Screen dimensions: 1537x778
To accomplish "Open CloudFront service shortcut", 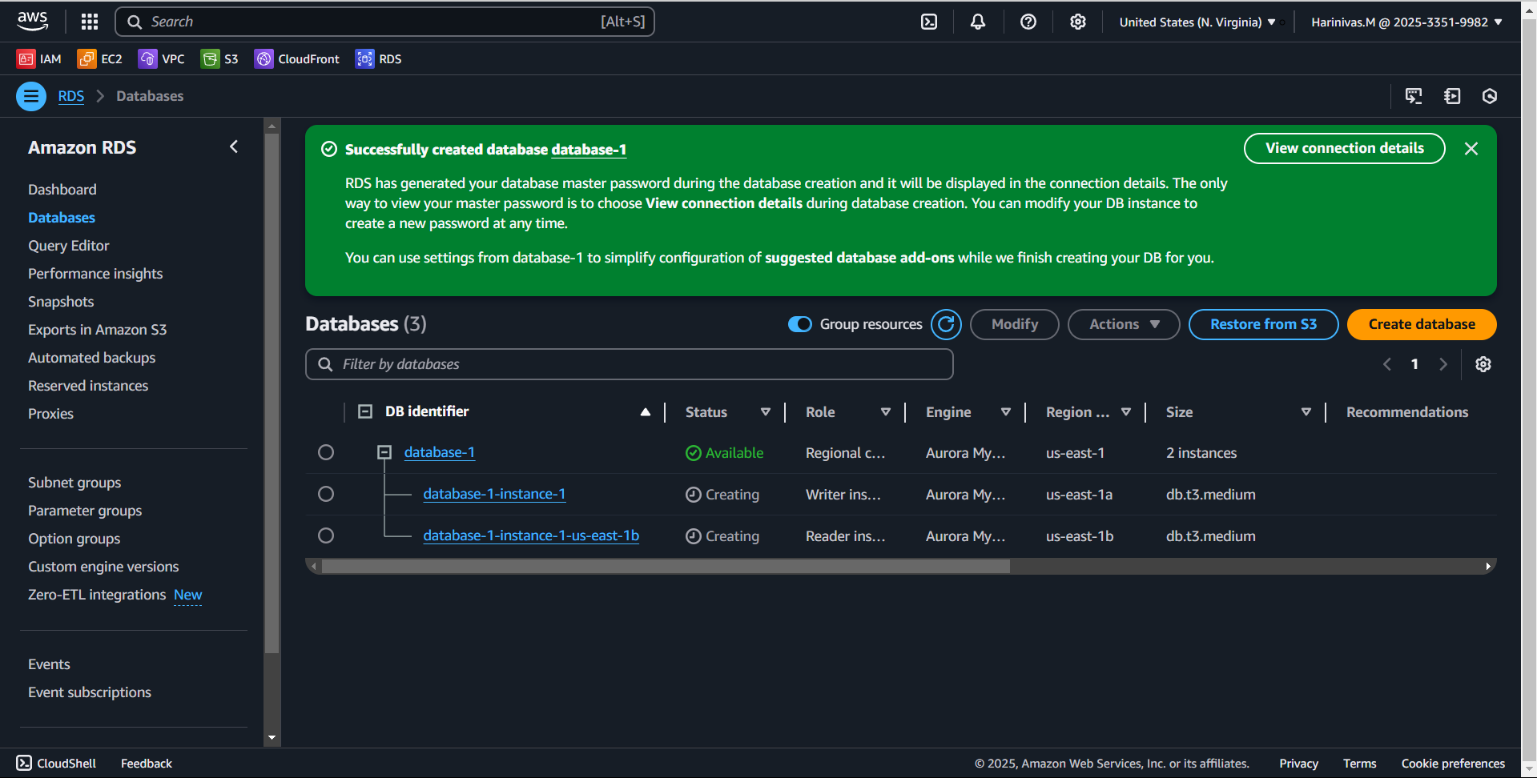I will (x=297, y=58).
